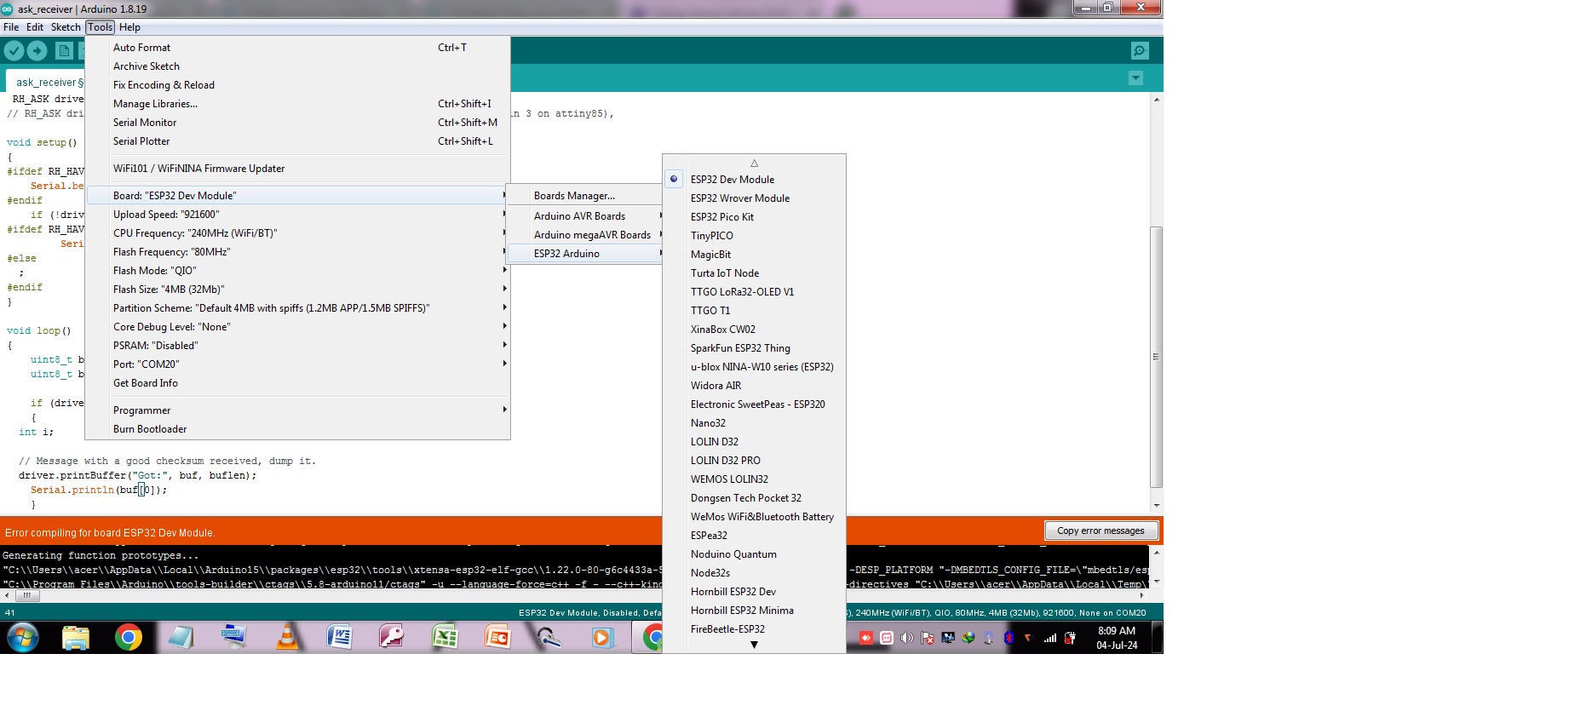The image size is (1569, 717).
Task: Choose LOLIN D32 PRO board
Action: pos(754,461)
